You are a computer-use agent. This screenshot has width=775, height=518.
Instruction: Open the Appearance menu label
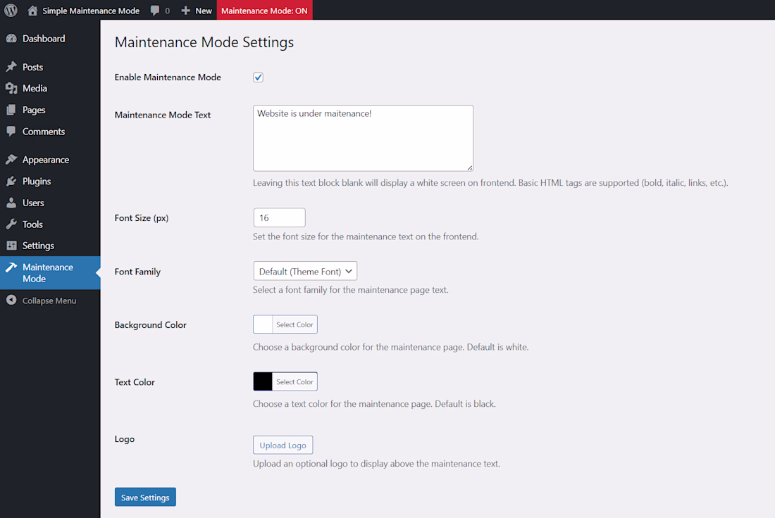pos(46,160)
